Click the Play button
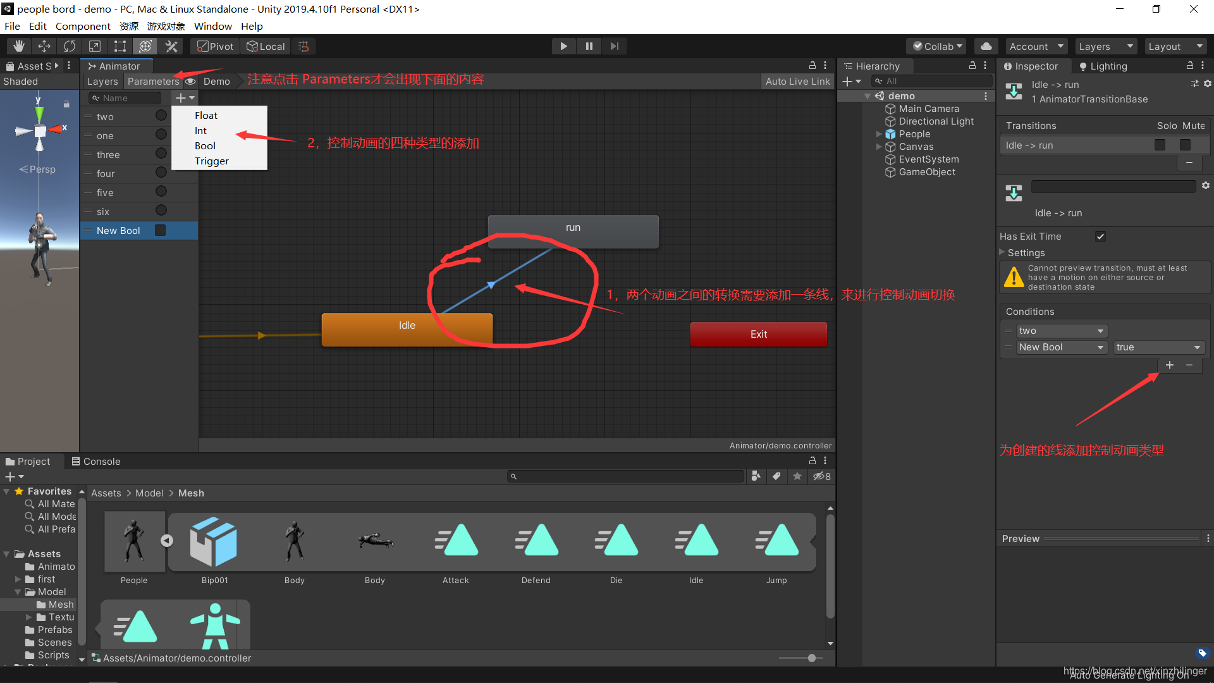The width and height of the screenshot is (1214, 683). click(563, 46)
